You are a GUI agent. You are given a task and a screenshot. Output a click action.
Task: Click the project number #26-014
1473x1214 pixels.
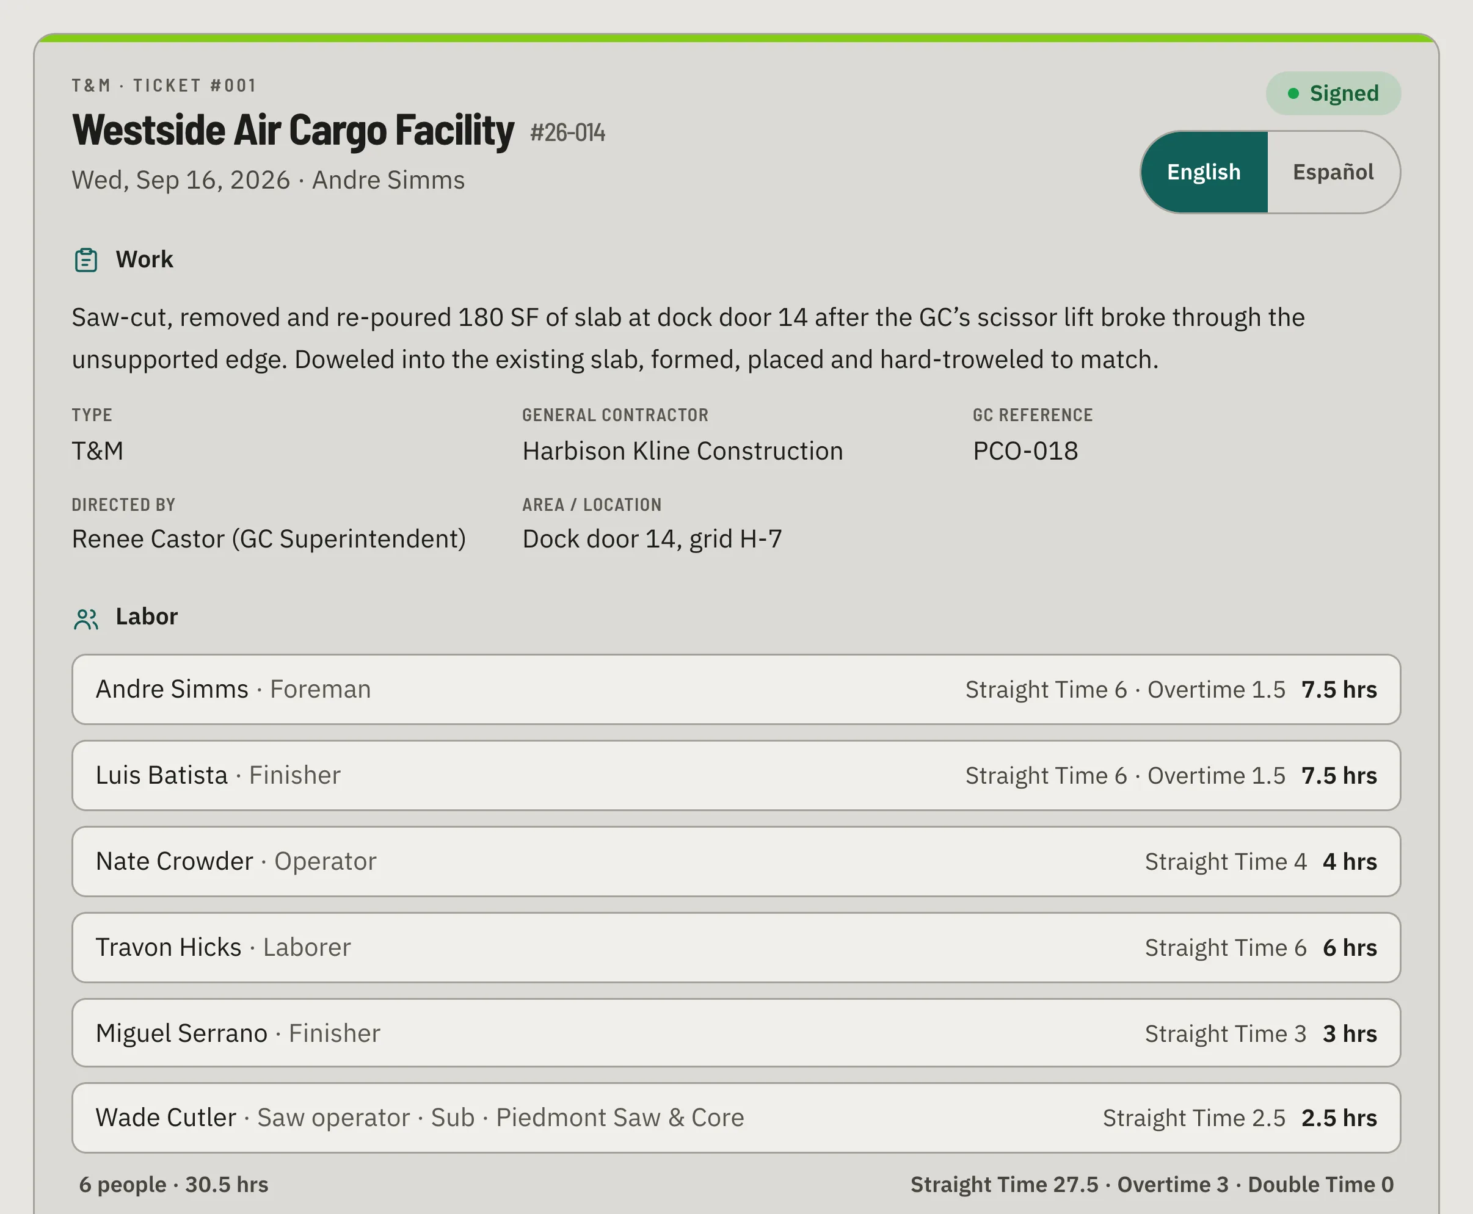pyautogui.click(x=567, y=133)
